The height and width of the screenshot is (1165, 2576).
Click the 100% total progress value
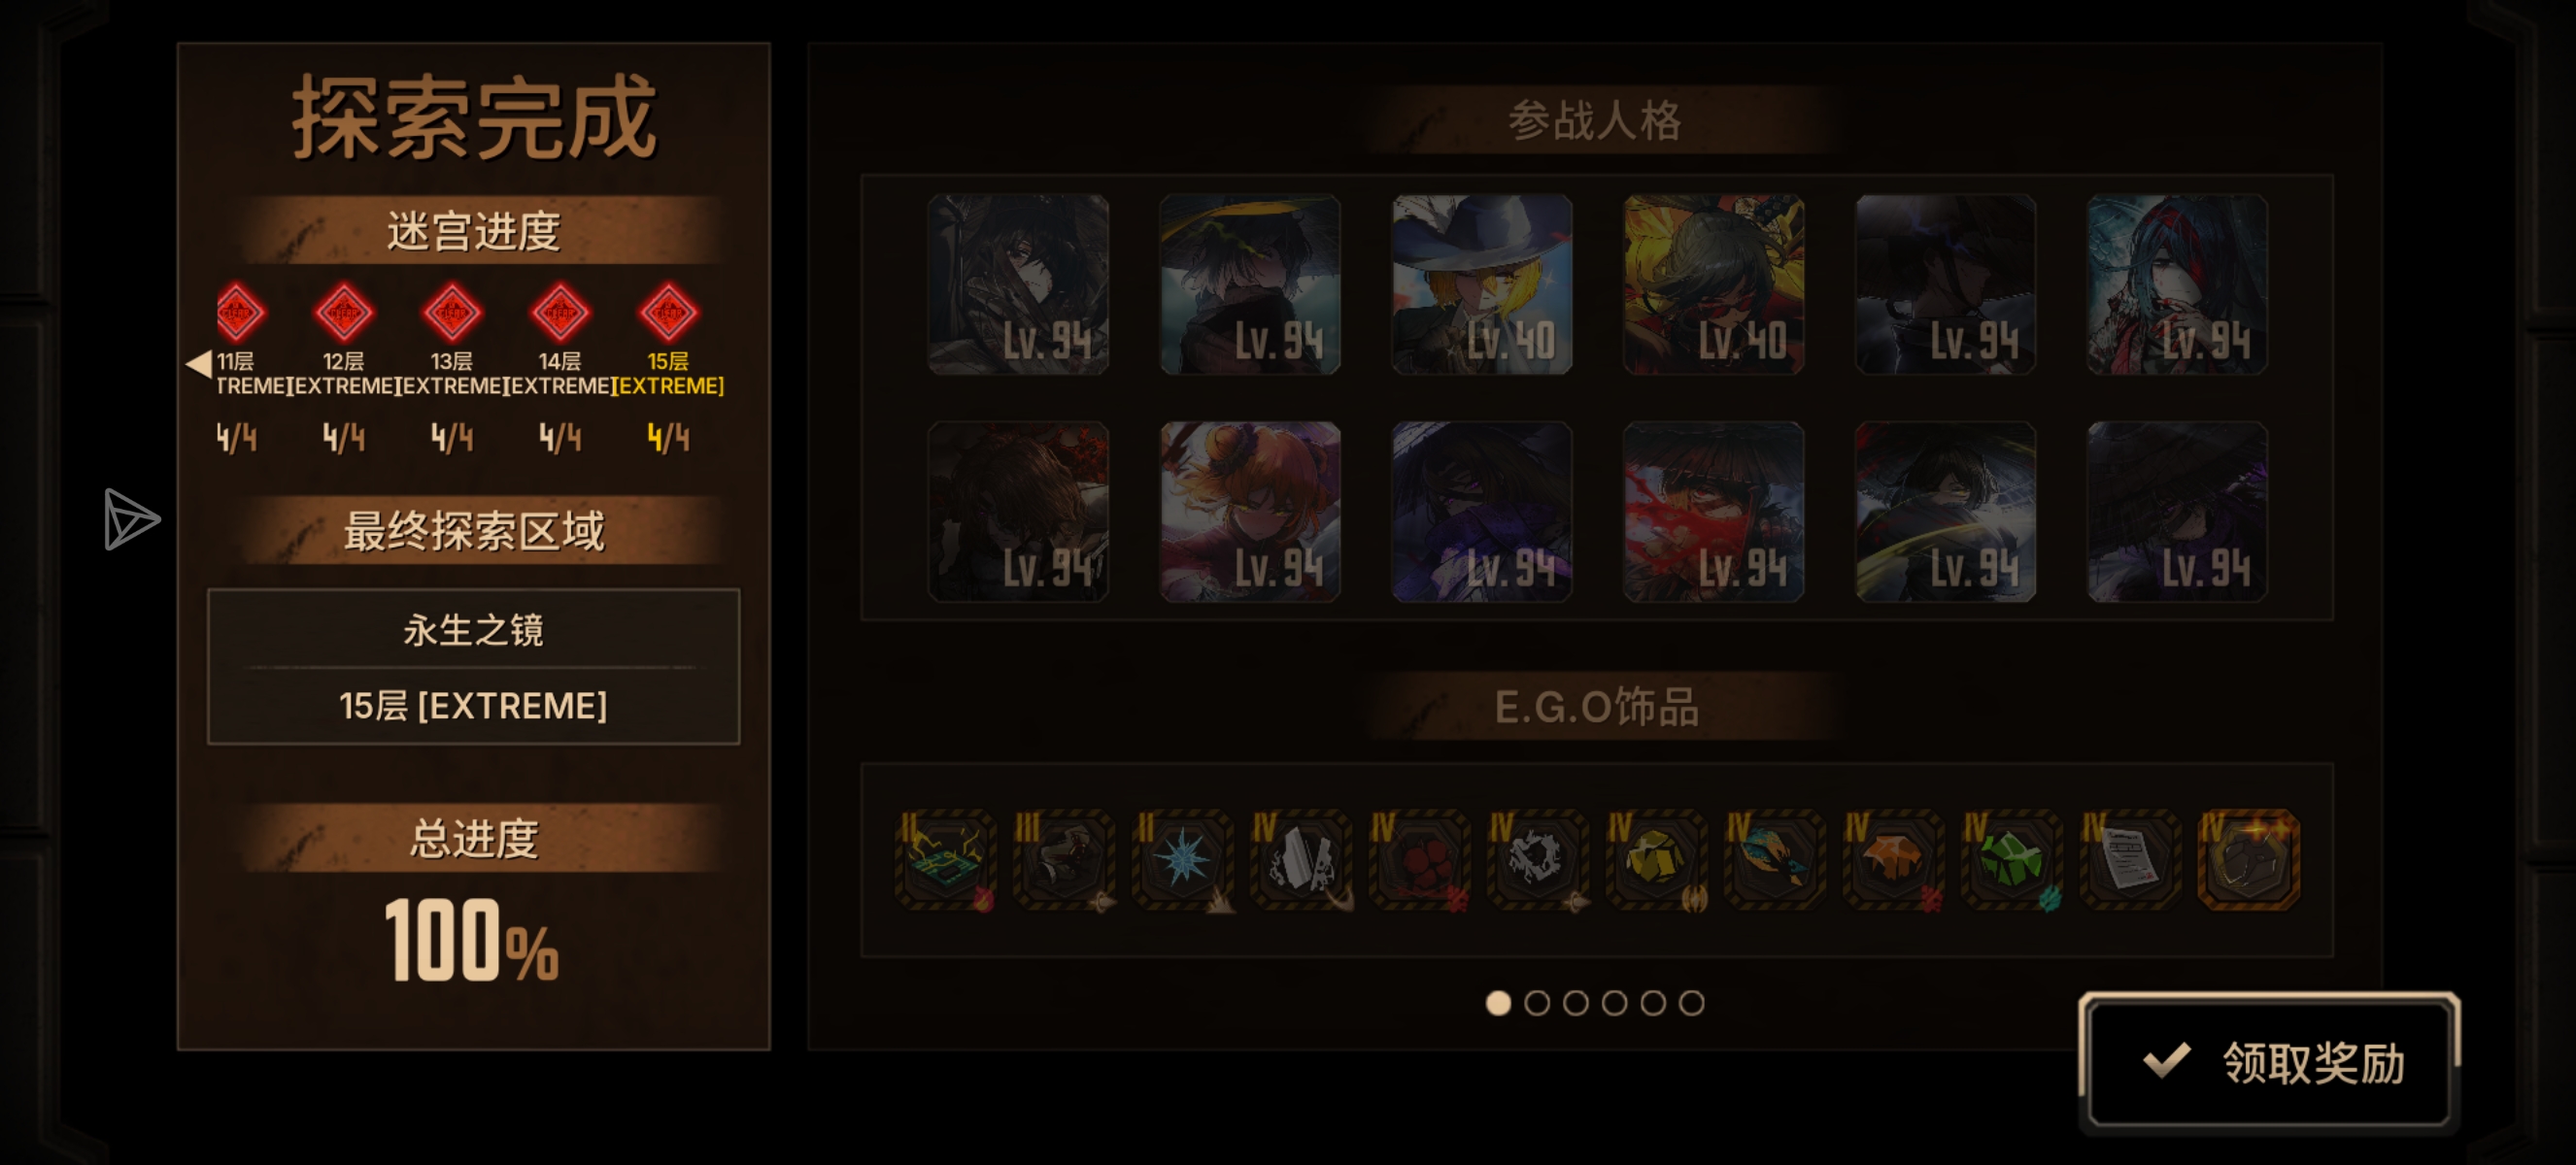[x=471, y=940]
